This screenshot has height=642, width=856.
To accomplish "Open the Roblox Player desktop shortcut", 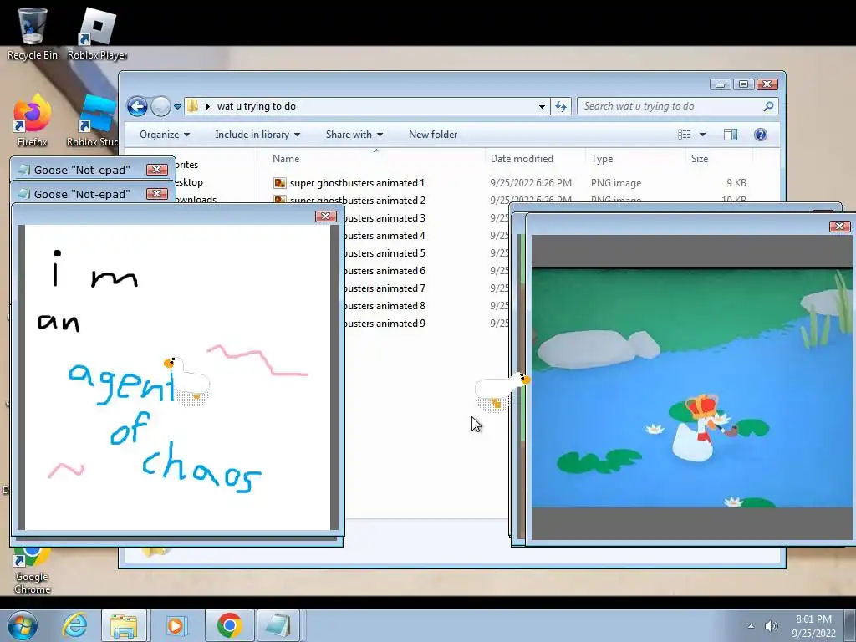I will [x=97, y=33].
